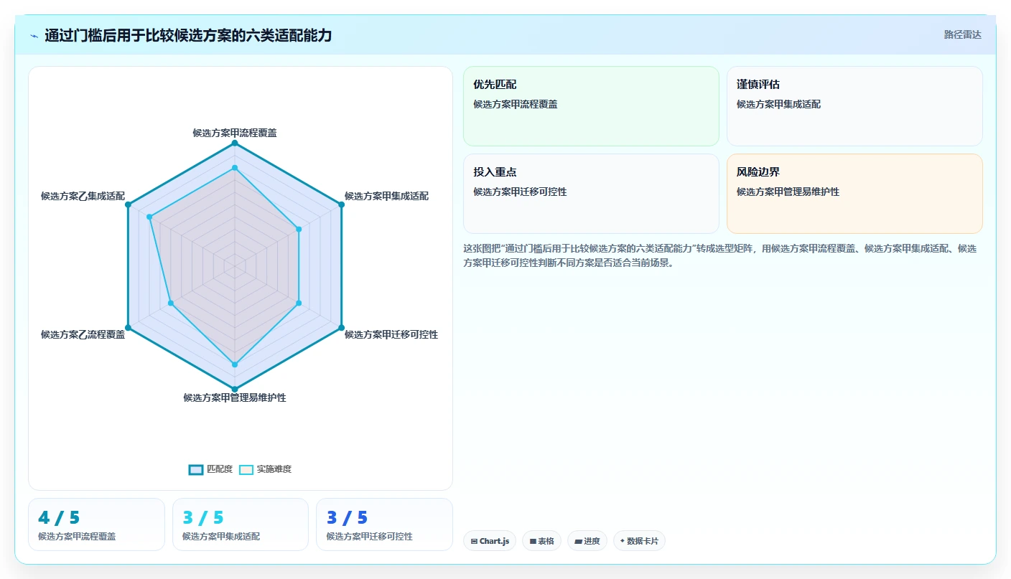Click the header title 通过门槛后用于比较候选方案的六类适配能力

[x=188, y=35]
